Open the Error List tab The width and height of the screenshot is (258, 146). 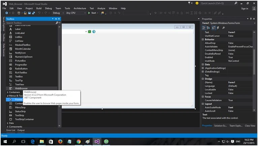(11, 130)
